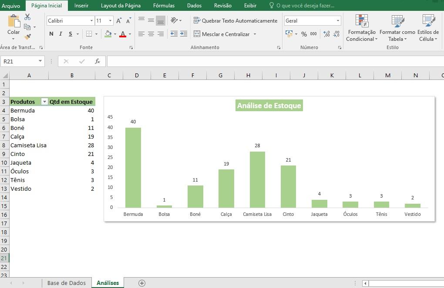
Task: Expand the Calibri font name dropdown
Action: [91, 21]
